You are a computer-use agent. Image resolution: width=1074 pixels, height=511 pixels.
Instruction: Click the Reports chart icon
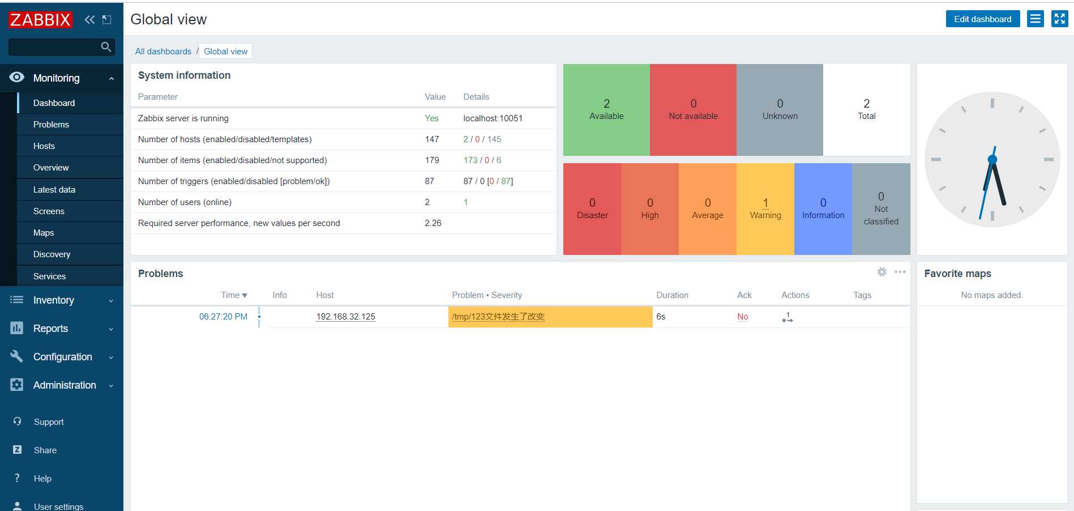coord(17,328)
